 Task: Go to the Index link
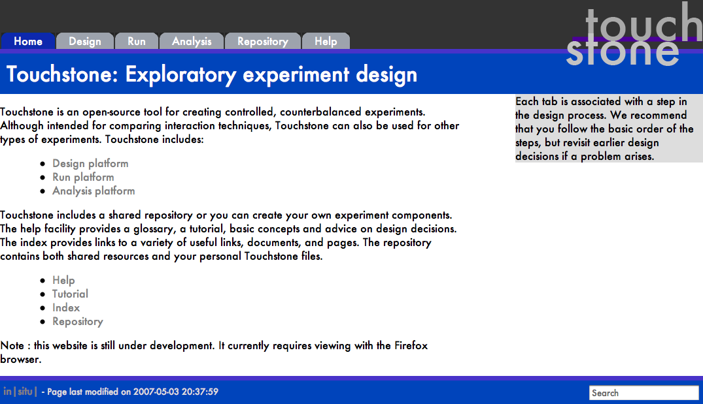click(x=66, y=307)
